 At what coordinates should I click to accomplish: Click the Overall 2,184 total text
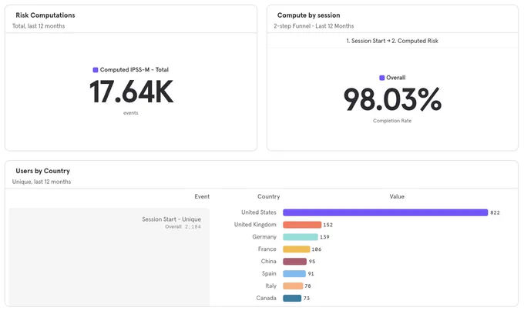point(183,227)
